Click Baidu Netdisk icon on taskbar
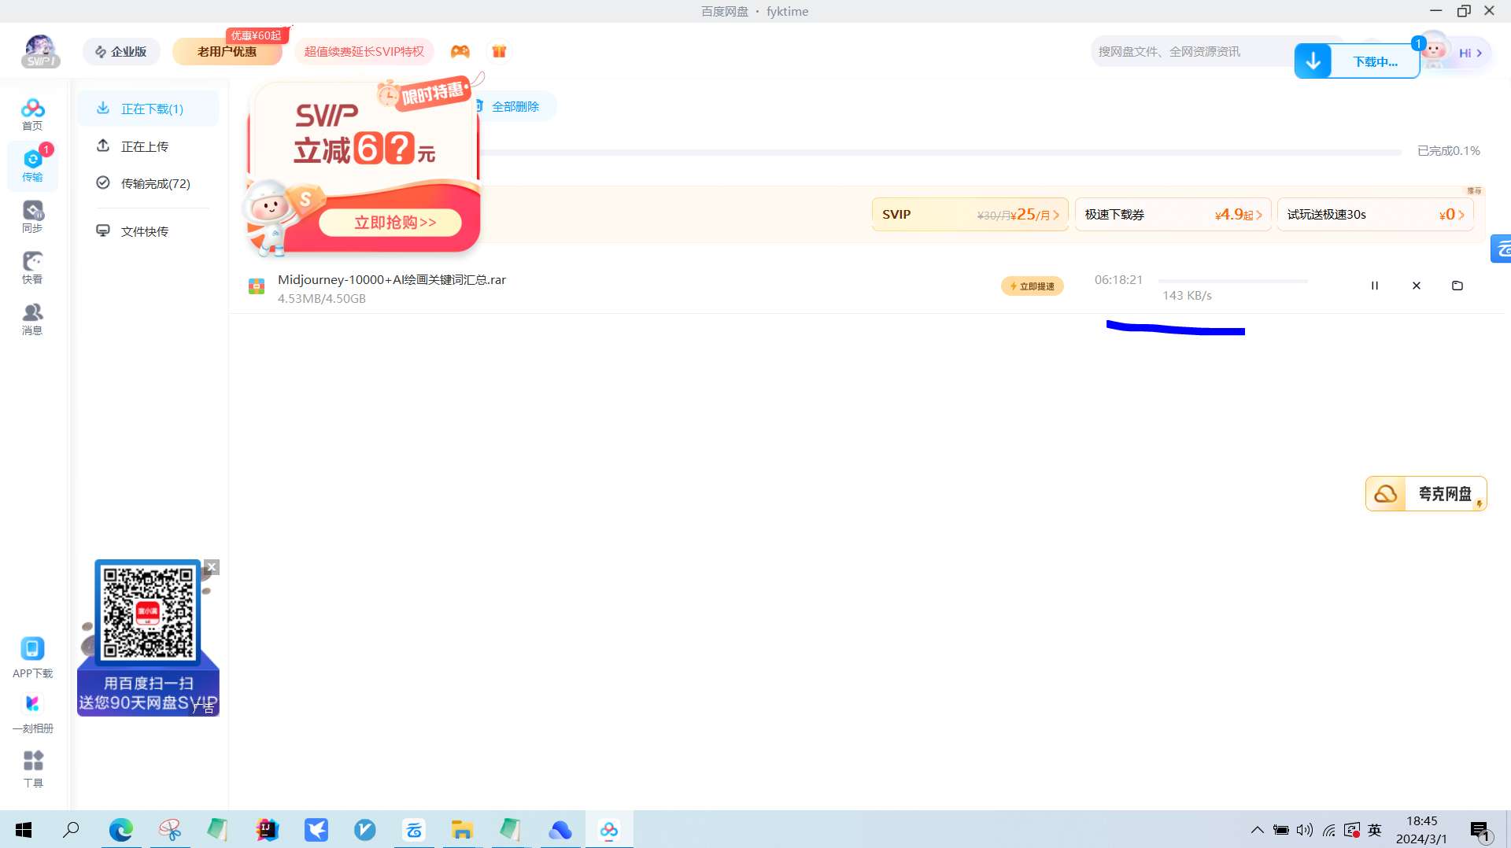 coord(608,829)
